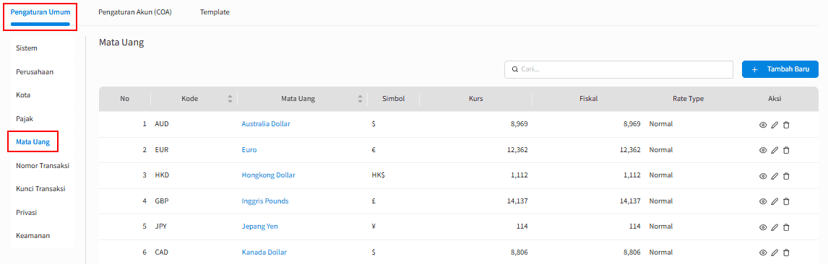This screenshot has width=828, height=264.
Task: Click the pencil icon for Hongkong Dollar
Action: (775, 176)
